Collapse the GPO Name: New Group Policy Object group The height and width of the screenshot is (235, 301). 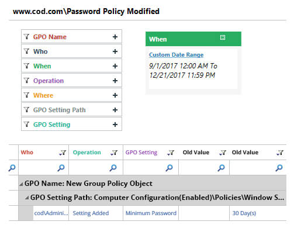[x=21, y=184]
